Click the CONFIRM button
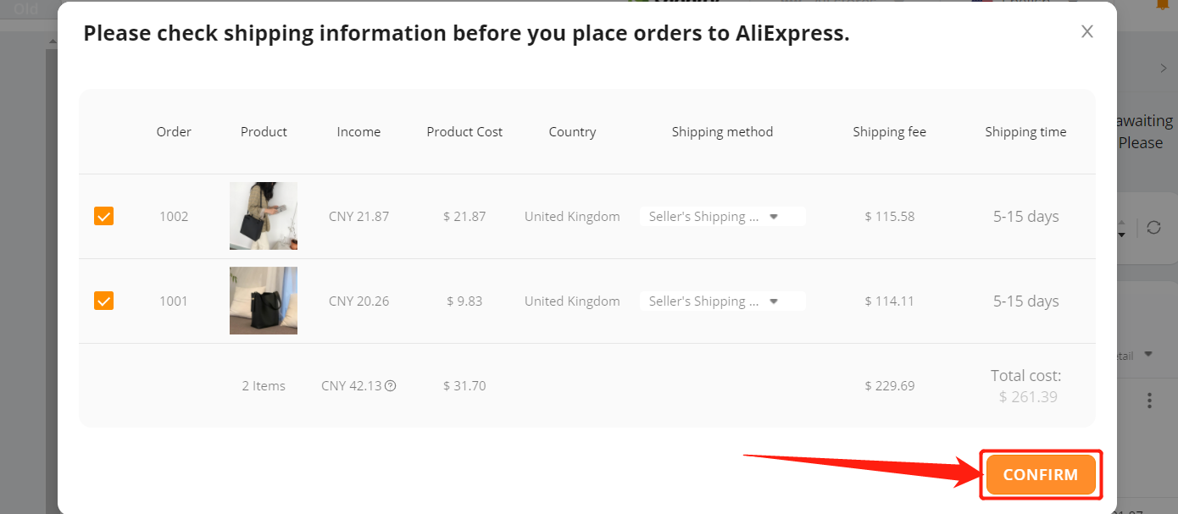This screenshot has height=514, width=1178. [x=1041, y=474]
